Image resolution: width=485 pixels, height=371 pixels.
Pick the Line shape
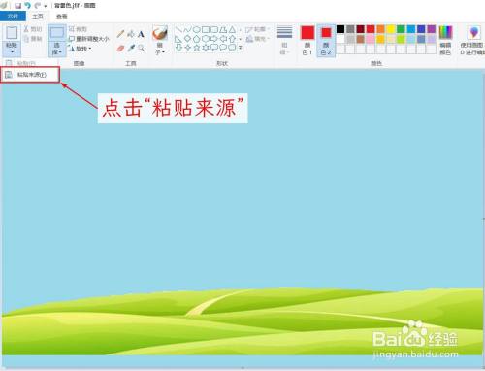tap(178, 30)
